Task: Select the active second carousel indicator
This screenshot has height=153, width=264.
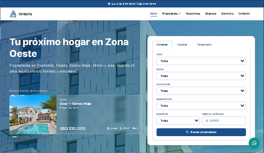Action: (x=15, y=137)
